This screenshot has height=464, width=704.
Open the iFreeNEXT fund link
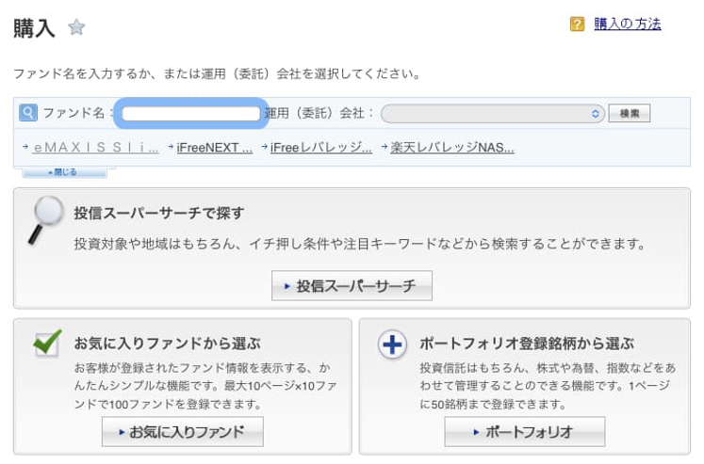[214, 148]
